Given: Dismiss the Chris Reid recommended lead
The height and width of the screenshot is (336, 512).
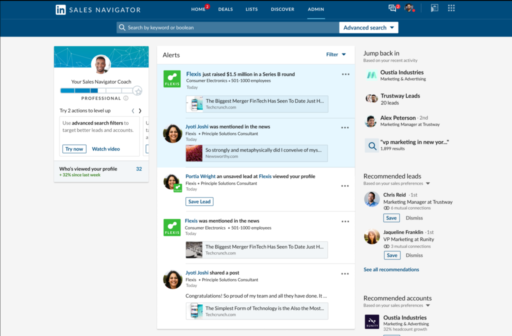Looking at the screenshot, I should pos(414,217).
